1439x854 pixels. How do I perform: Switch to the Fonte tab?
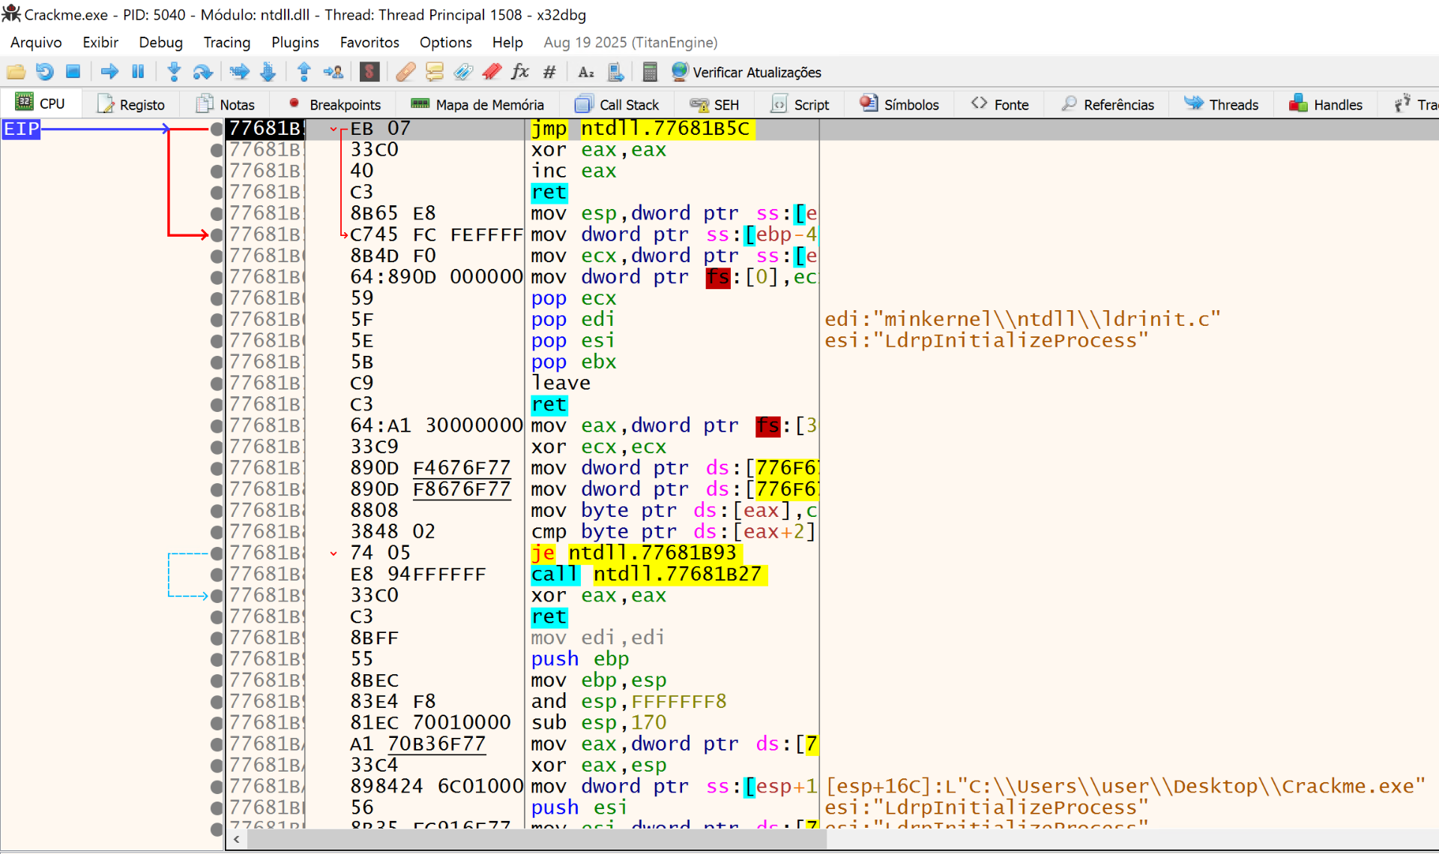[x=1000, y=104]
